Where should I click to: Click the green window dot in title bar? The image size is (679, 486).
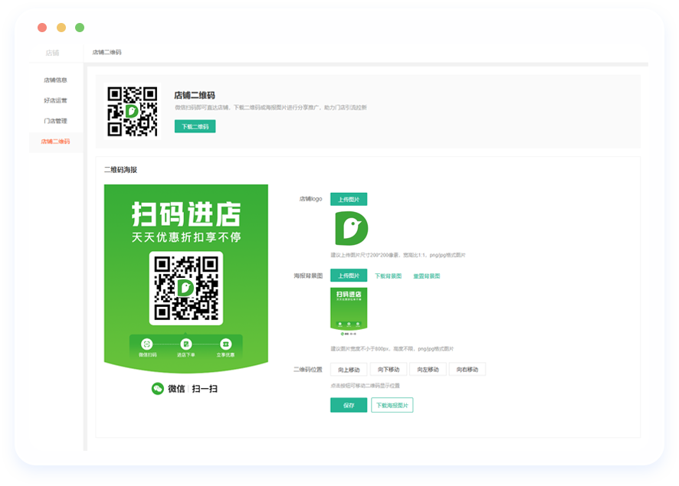point(80,28)
